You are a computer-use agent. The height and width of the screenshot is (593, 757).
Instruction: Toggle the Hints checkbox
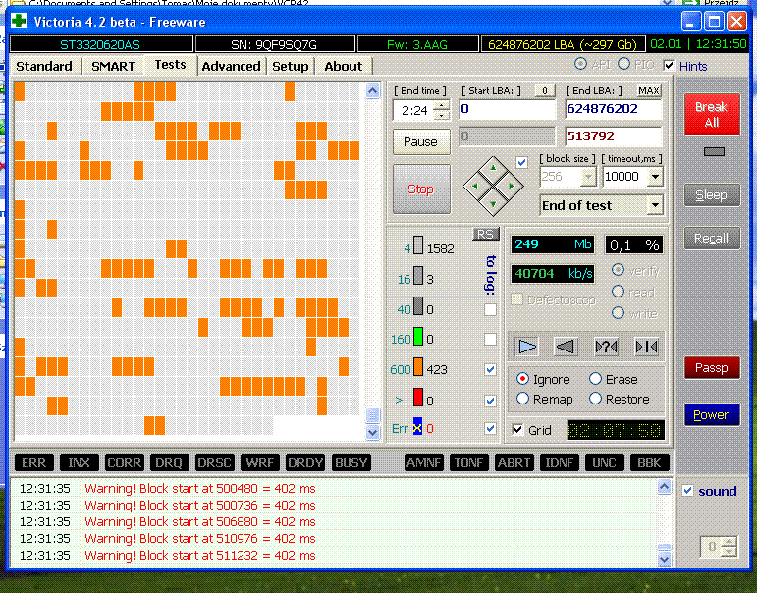click(670, 65)
